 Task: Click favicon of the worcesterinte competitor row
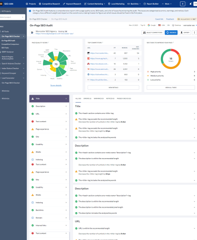click(x=88, y=53)
